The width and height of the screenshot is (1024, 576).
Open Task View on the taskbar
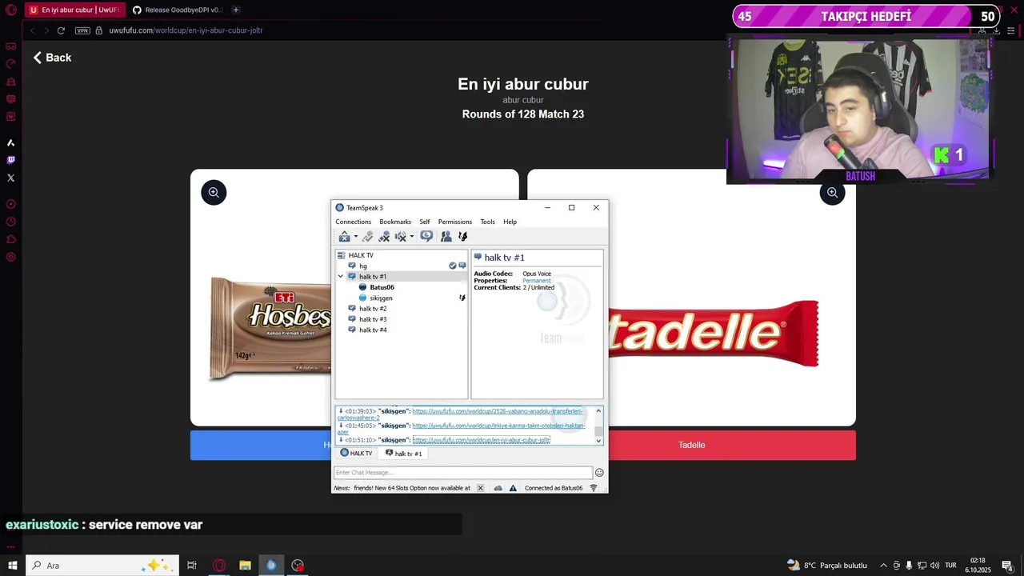pos(192,566)
